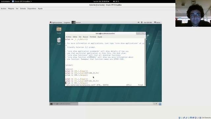Click the host clock lun dic 18
This screenshot has height=119, width=211.
[101, 1]
